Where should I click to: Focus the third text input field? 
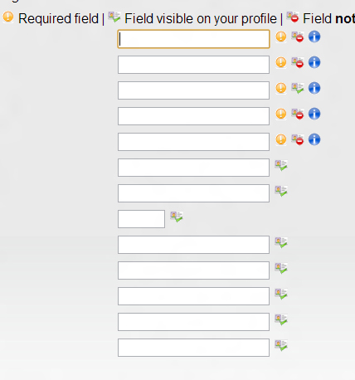[193, 90]
